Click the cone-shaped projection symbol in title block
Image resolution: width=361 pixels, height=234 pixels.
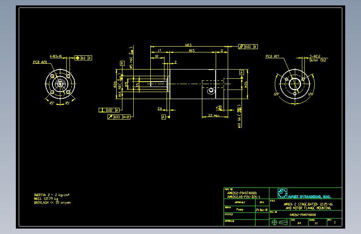coord(283,222)
